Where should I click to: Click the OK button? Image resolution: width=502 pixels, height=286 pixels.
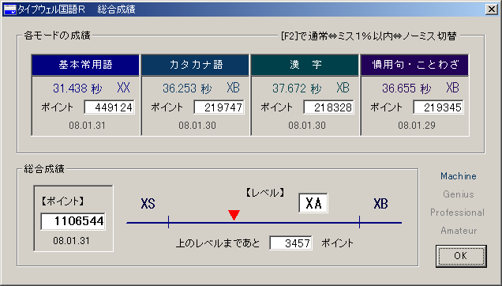(x=461, y=256)
